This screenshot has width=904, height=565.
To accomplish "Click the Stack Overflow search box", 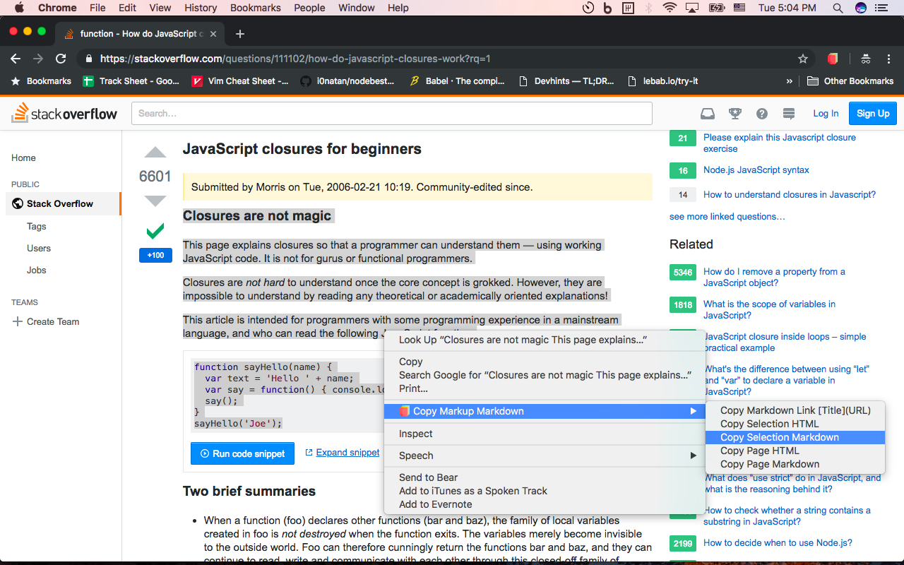I will pyautogui.click(x=392, y=114).
